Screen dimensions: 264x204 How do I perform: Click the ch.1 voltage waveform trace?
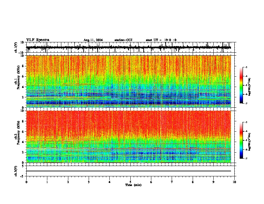[x=129, y=48]
